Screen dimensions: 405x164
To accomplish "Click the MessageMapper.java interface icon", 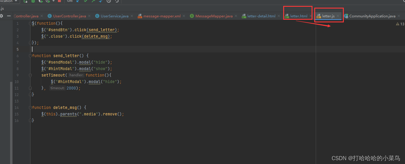I will pos(192,16).
